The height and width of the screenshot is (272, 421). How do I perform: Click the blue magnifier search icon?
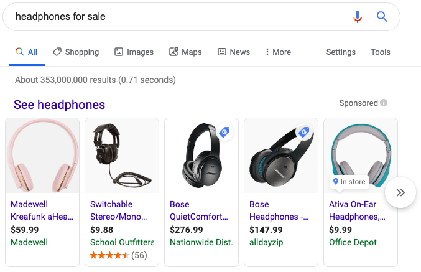pyautogui.click(x=382, y=17)
